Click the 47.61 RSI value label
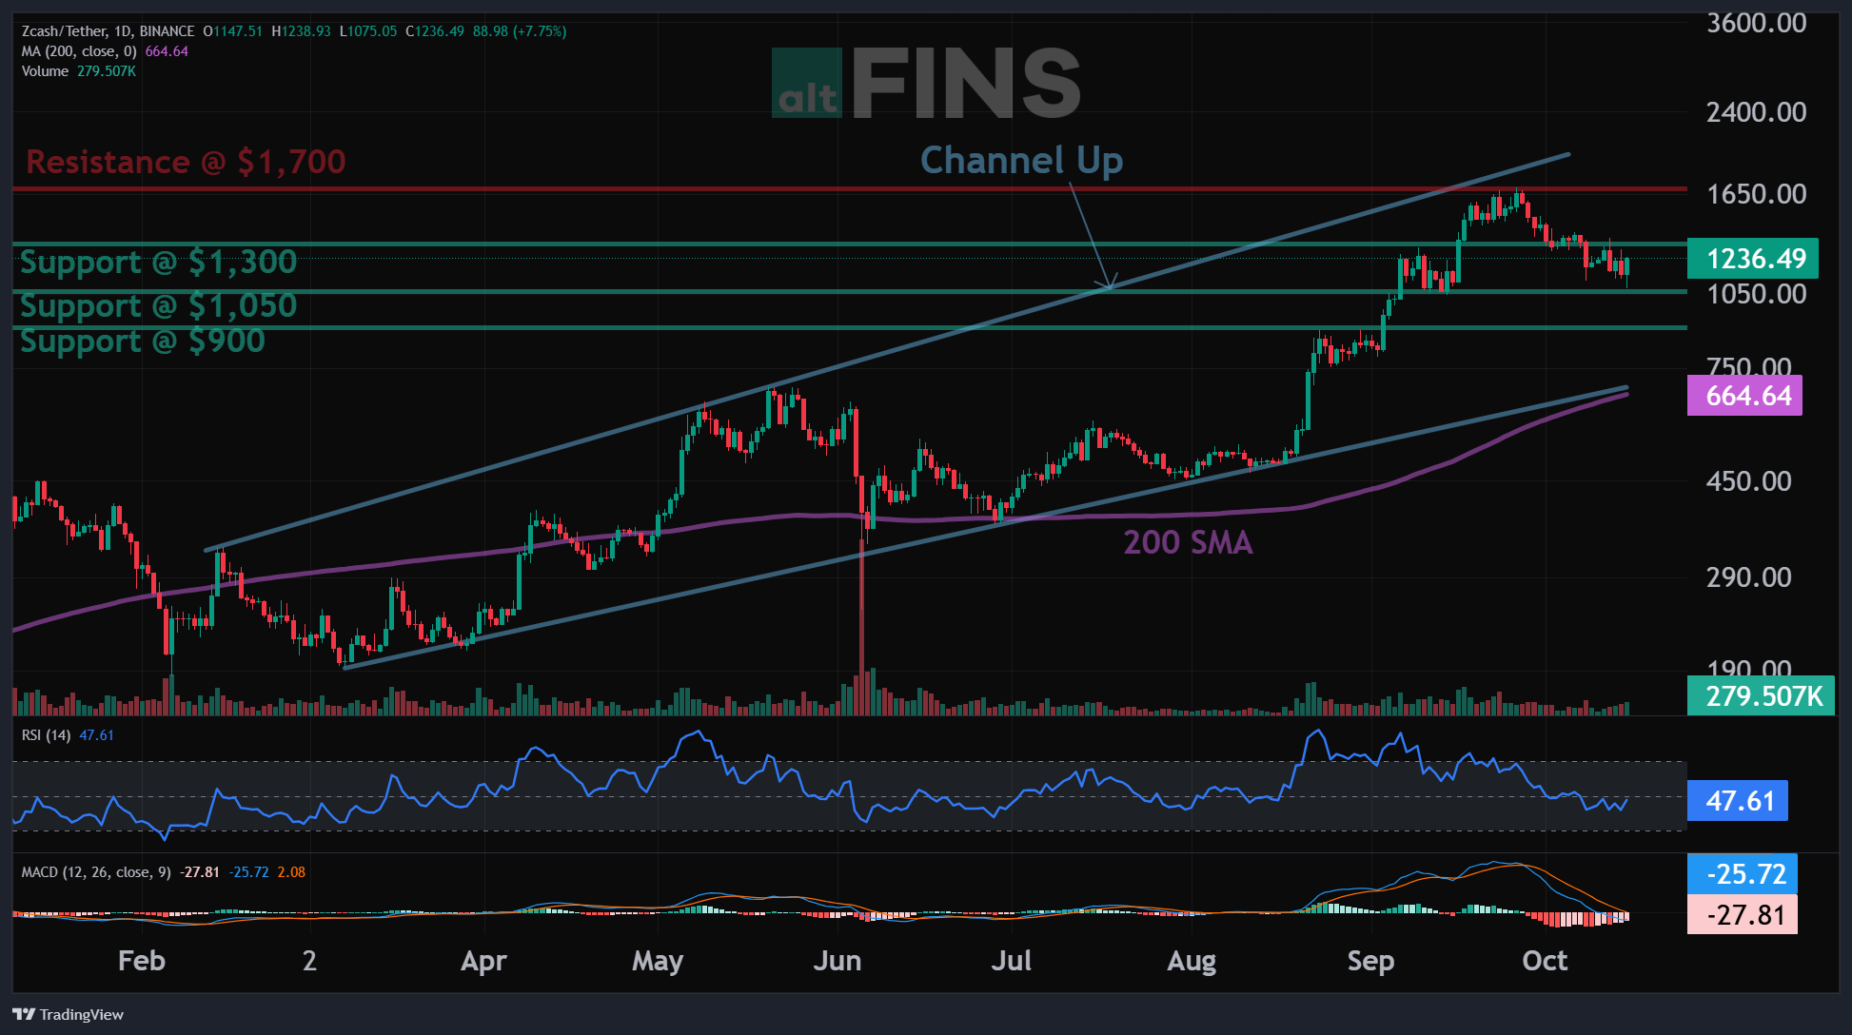 click(x=1738, y=801)
